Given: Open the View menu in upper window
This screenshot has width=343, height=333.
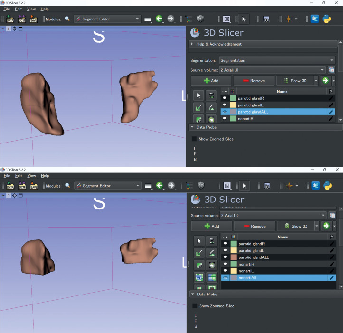Looking at the screenshot, I should [x=31, y=9].
